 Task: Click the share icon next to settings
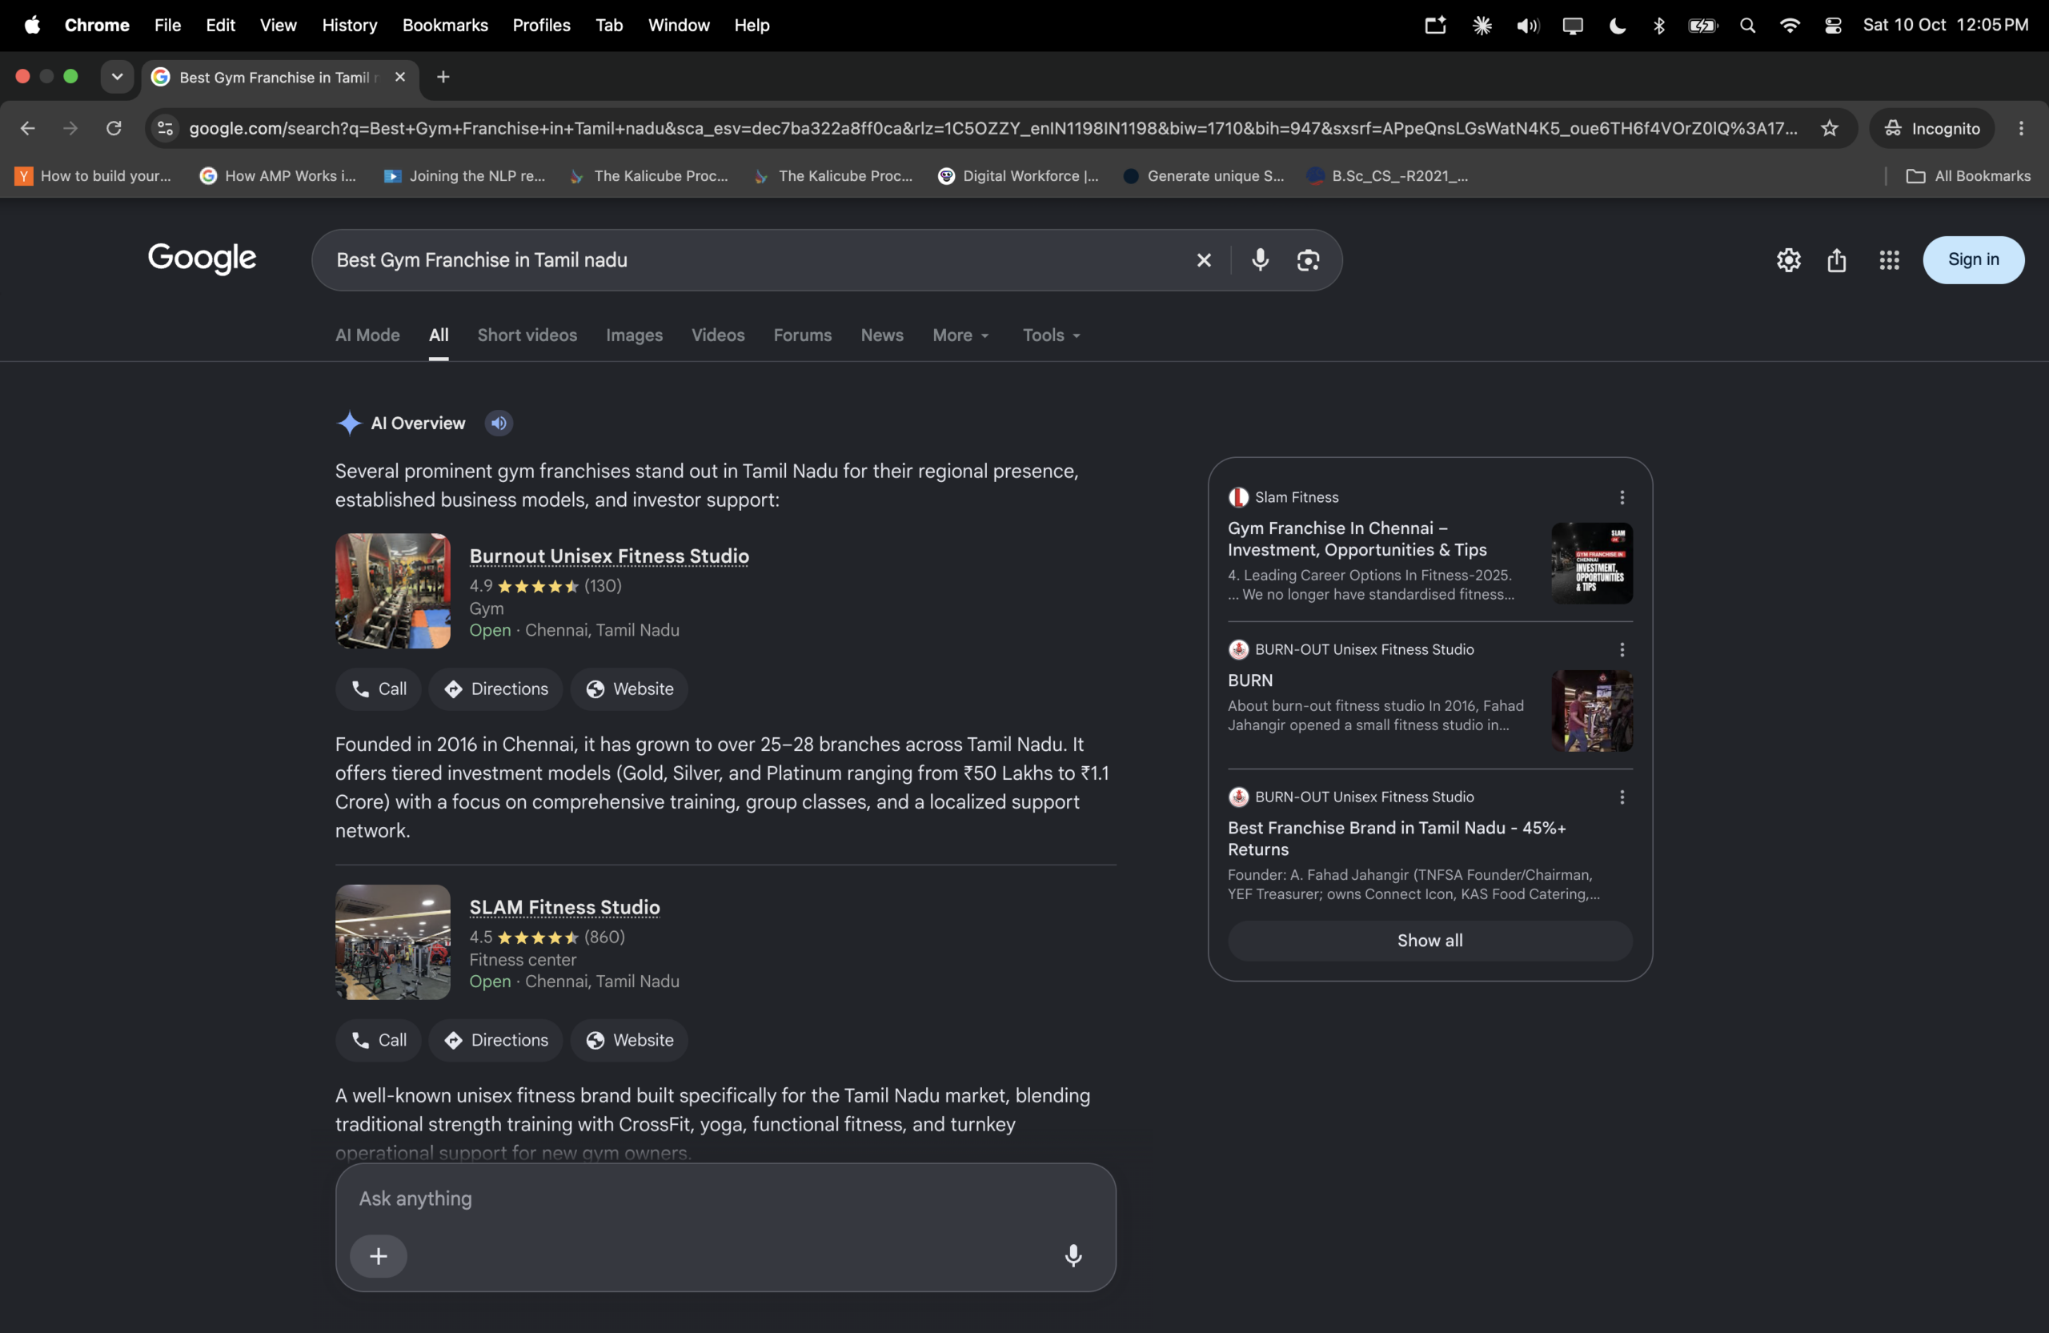click(x=1836, y=260)
